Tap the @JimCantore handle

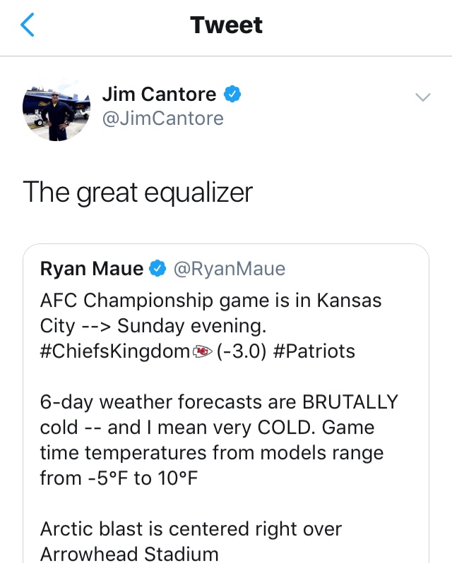(162, 119)
